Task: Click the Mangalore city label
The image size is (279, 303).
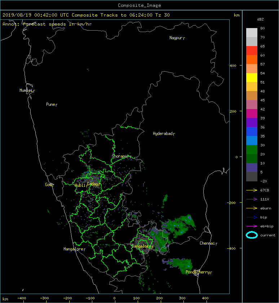Action: [x=74, y=249]
